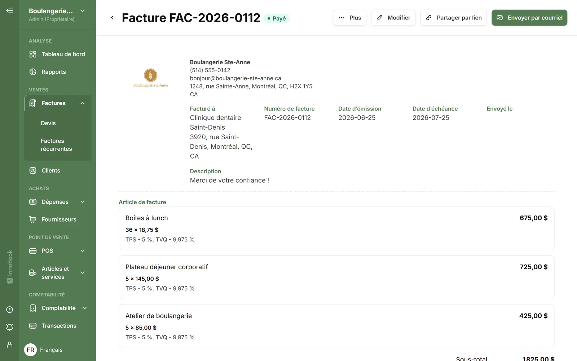Click the FR language avatar
The width and height of the screenshot is (577, 361).
(x=31, y=350)
